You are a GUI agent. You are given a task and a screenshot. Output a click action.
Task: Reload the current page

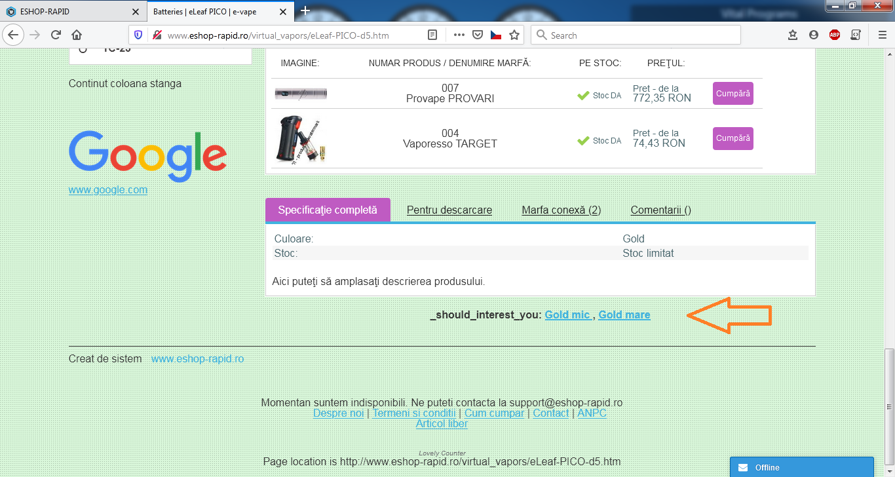(56, 35)
